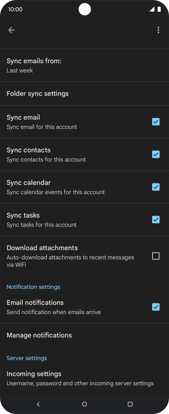
Task: Enable the Download attachments checkbox
Action: pyautogui.click(x=156, y=256)
